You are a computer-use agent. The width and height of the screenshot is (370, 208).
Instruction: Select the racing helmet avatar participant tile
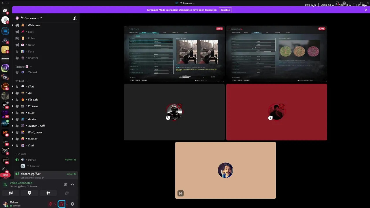click(x=174, y=112)
